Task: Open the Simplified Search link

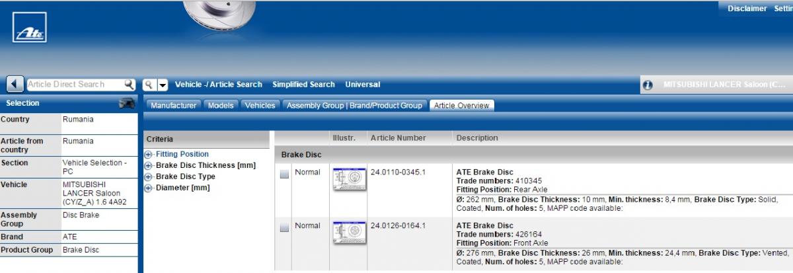Action: [x=303, y=85]
